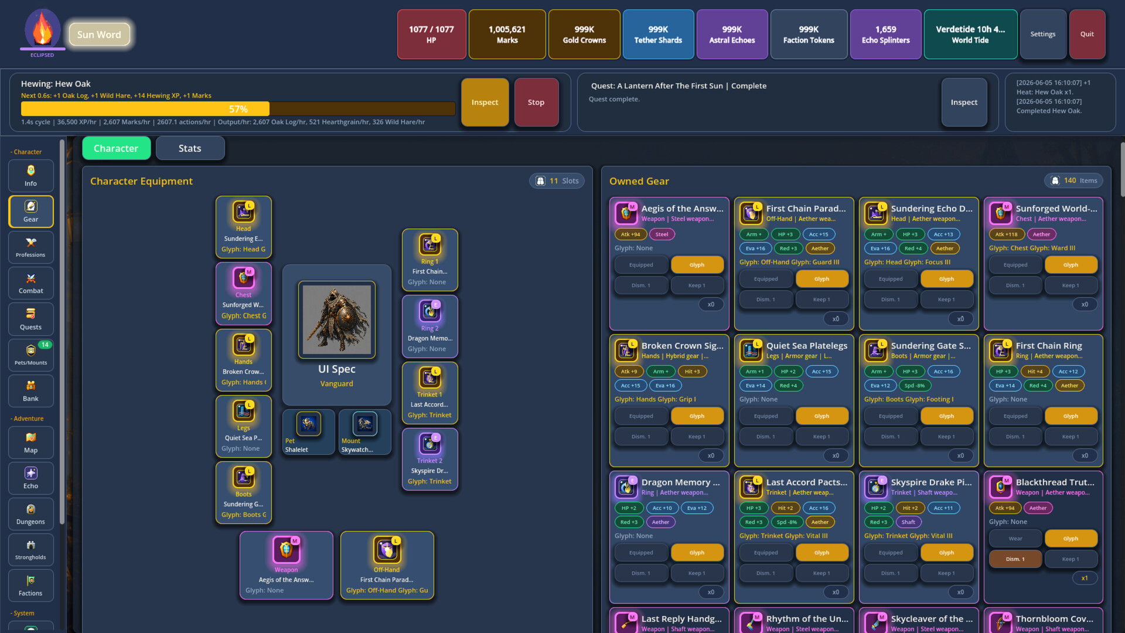Select the Off-Hand slot icon
The height and width of the screenshot is (633, 1125).
[387, 550]
